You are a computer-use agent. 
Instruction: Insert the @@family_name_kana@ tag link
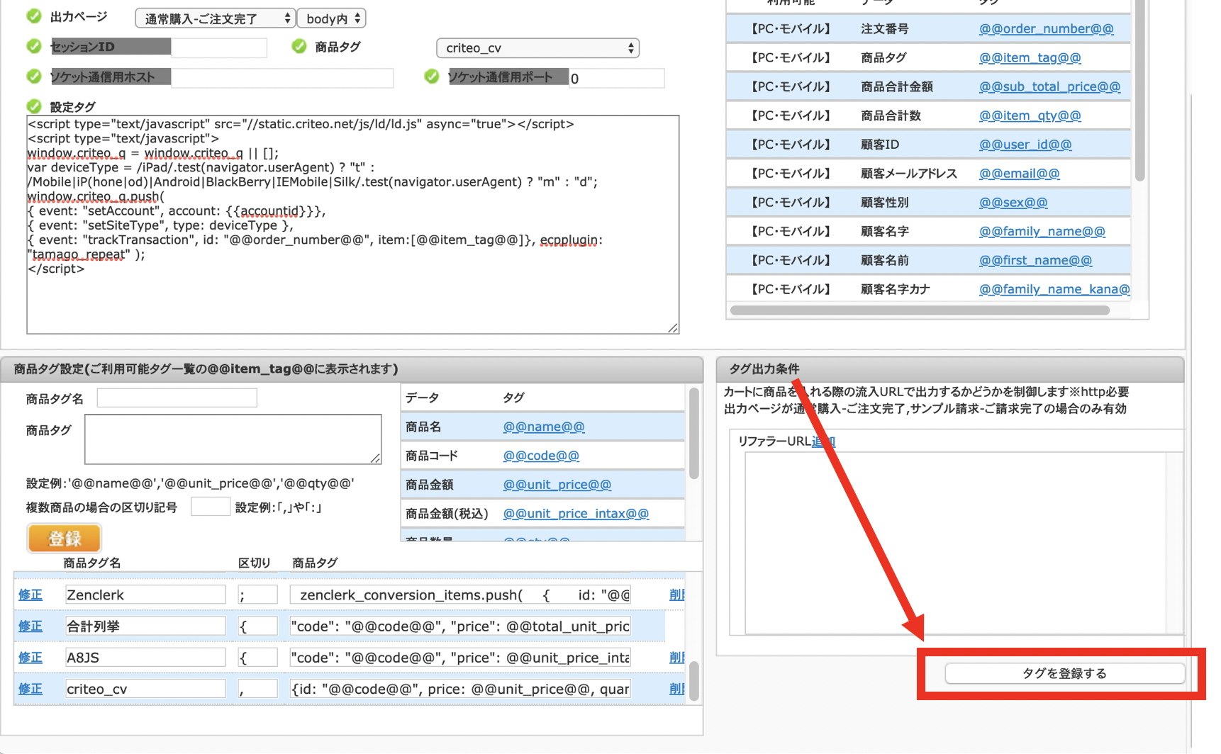click(1054, 289)
